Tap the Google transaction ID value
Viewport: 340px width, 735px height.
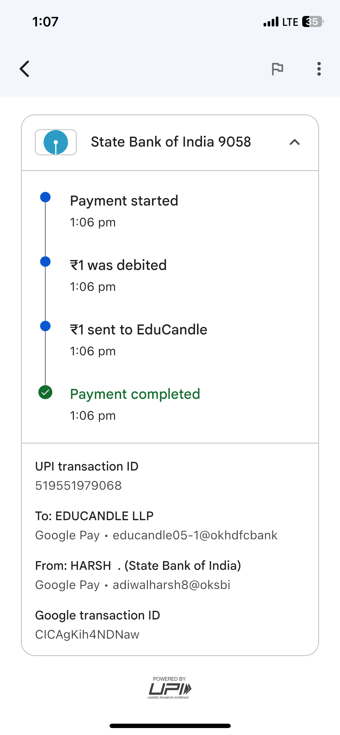(87, 635)
